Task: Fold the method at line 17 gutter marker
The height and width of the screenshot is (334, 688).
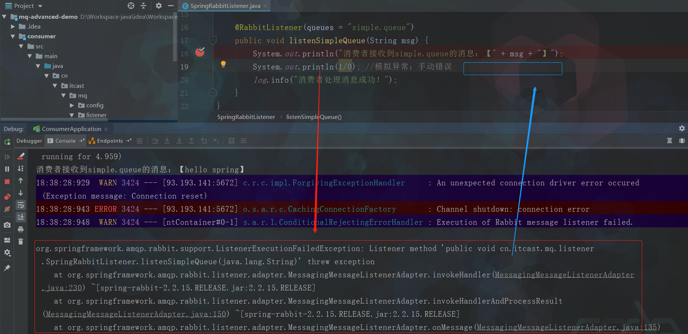Action: [213, 40]
